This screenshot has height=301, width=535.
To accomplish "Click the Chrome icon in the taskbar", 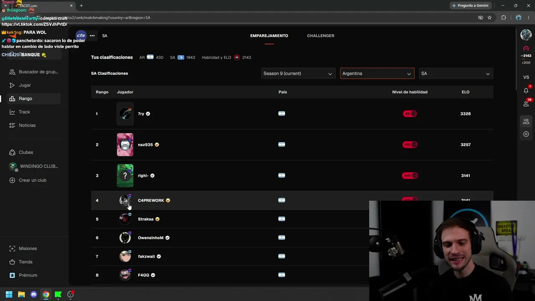I will 46,294.
